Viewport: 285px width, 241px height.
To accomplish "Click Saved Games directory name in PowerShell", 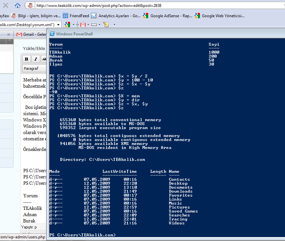I will pos(183,211).
